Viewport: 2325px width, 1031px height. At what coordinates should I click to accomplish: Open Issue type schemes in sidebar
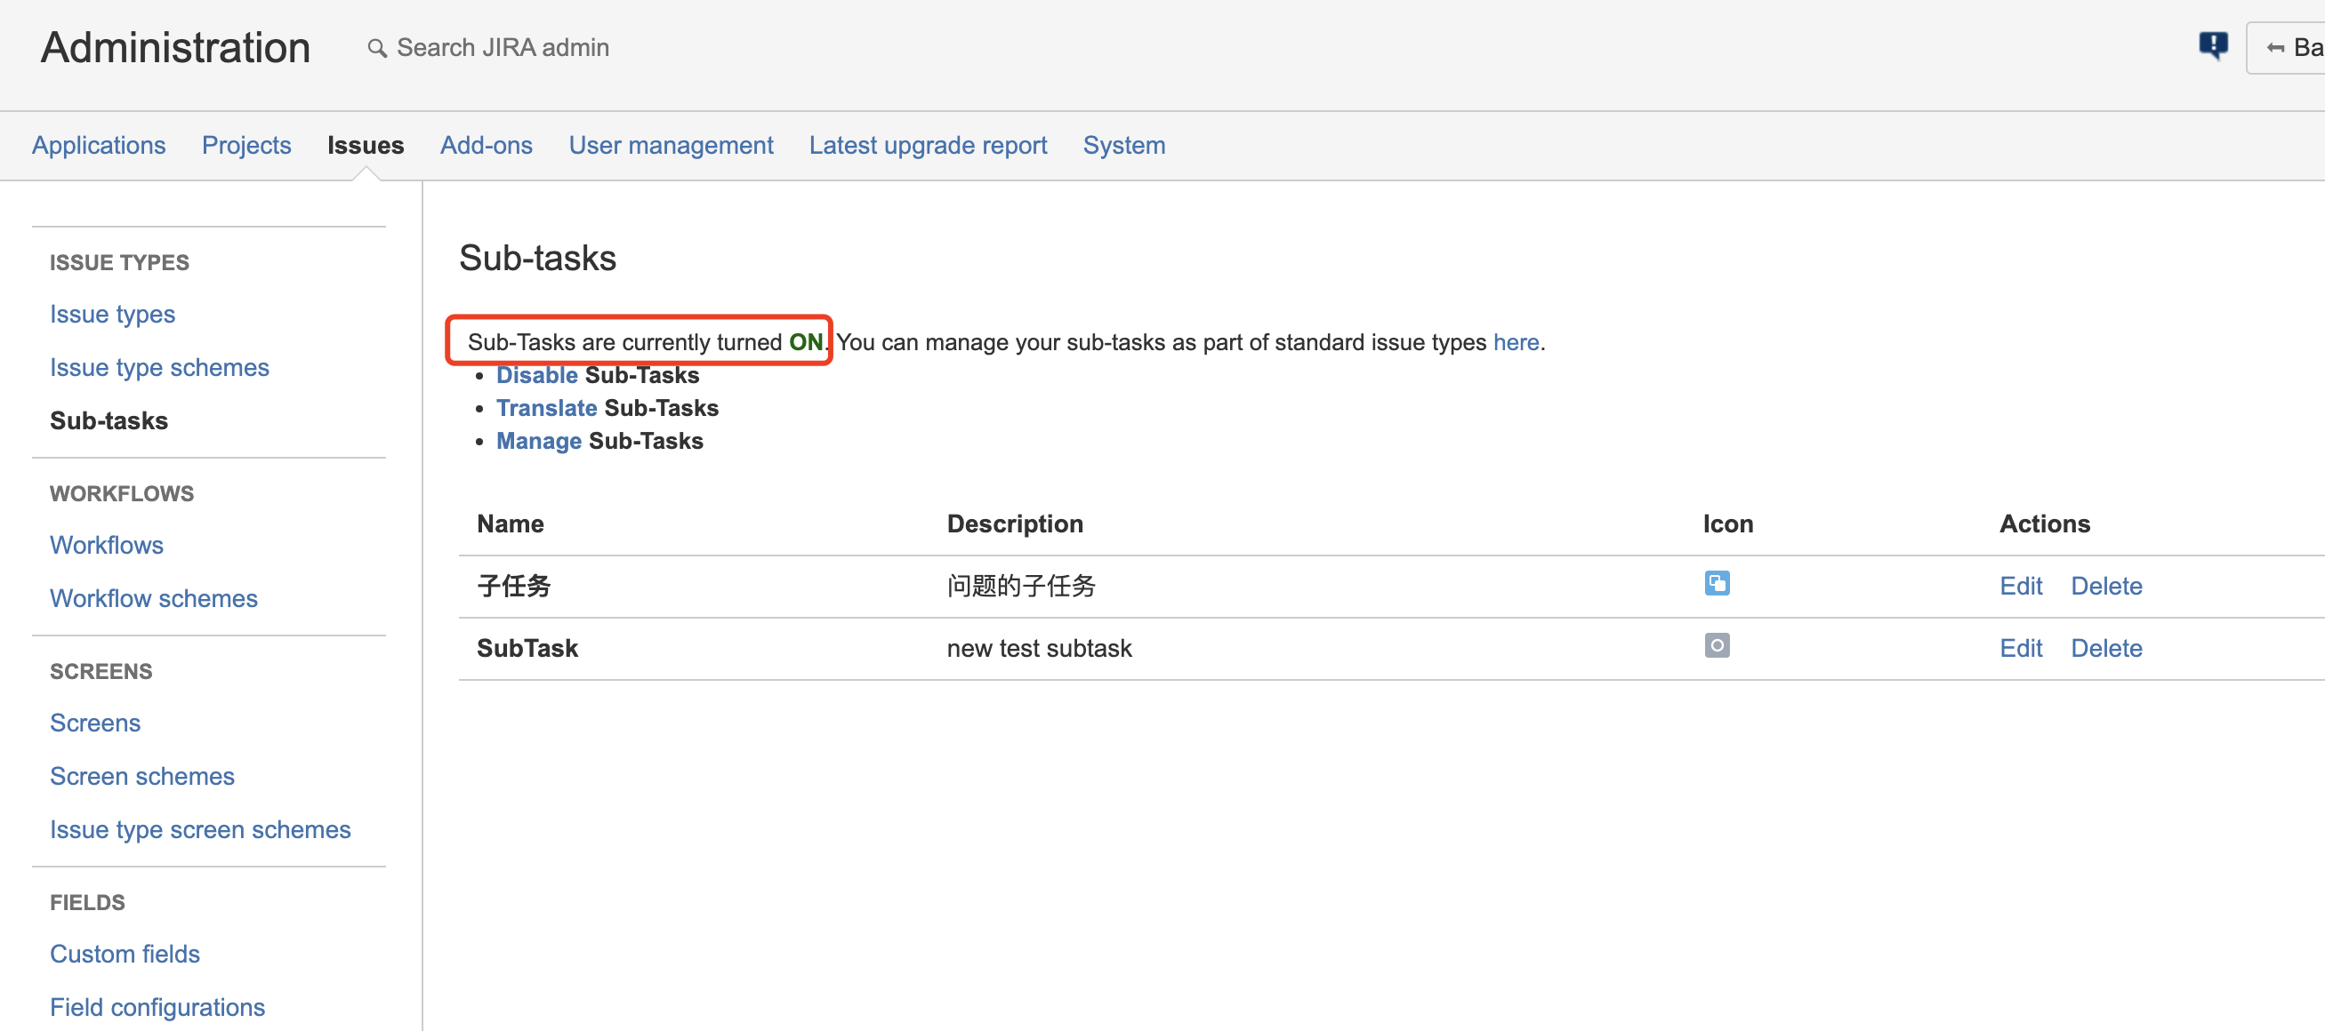tap(159, 368)
